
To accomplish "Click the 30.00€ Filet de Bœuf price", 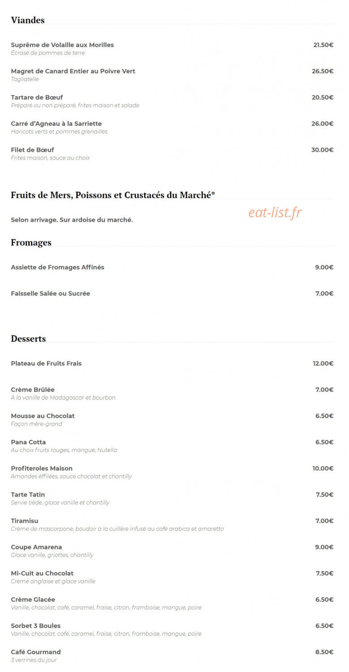I will coord(323,150).
